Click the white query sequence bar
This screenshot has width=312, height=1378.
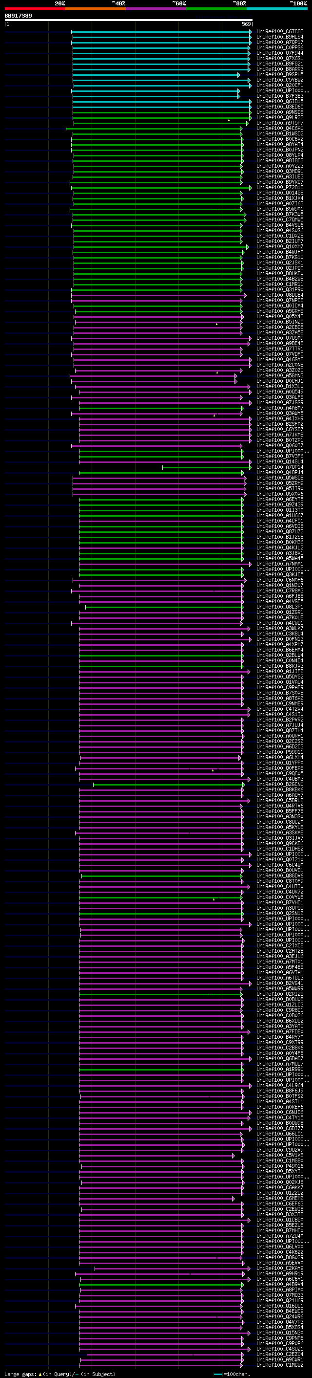point(128,21)
